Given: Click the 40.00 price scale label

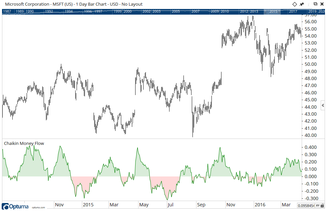Looking at the screenshot, I should (x=311, y=135).
